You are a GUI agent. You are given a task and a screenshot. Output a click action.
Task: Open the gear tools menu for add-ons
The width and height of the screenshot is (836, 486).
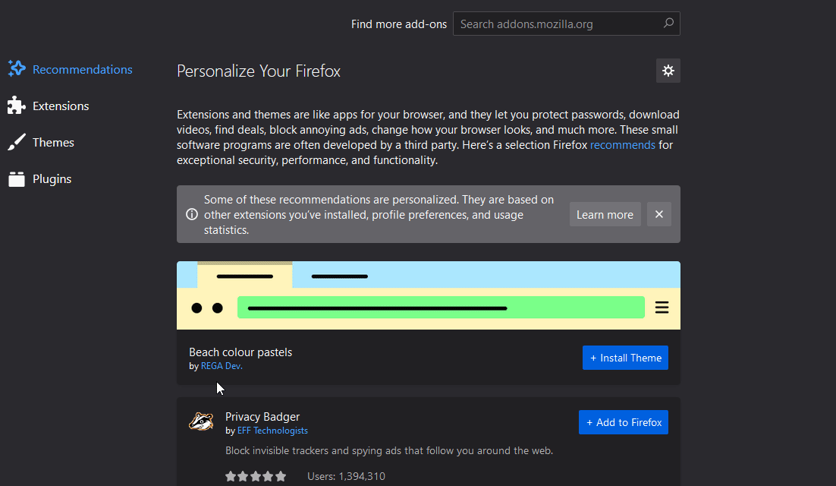(668, 71)
